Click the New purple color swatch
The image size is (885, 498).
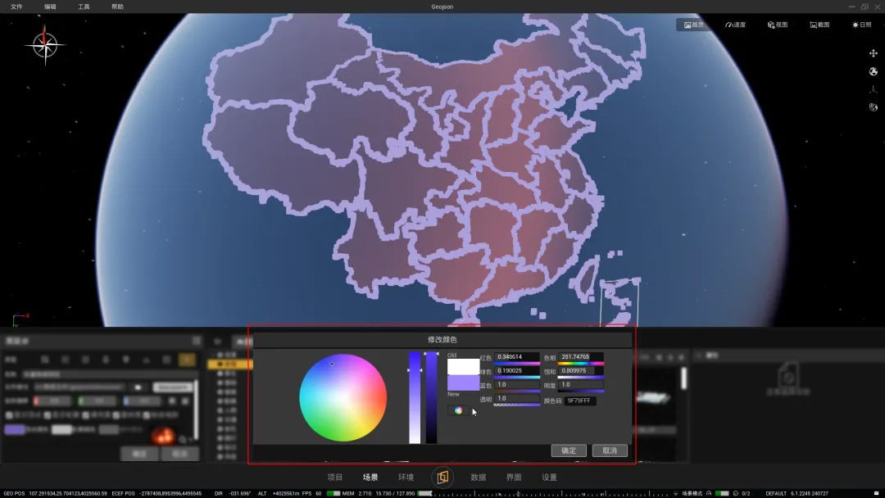[463, 383]
